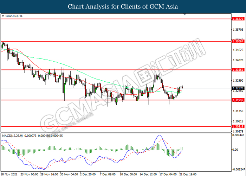Select the 1.36276 resistance price label
Image resolution: width=246 pixels, height=176 pixels.
(238, 19)
